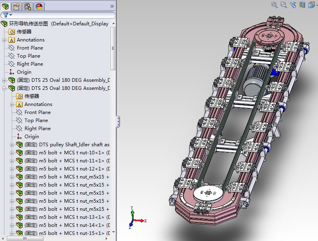The image size is (318, 241).
Task: Expand the collapsed DTS 25 Oval 180 DEG assembly
Action: [x=4, y=81]
